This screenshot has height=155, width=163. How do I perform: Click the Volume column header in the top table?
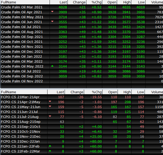(154, 2)
